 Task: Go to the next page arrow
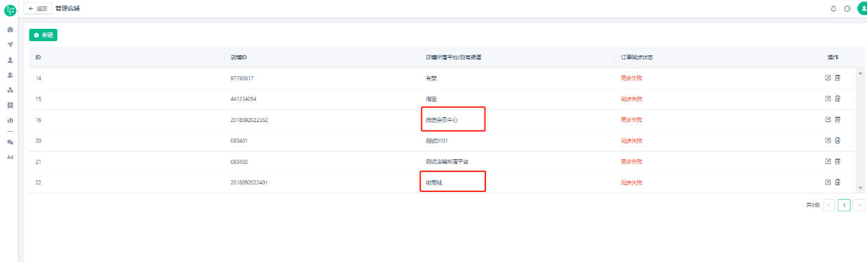point(859,205)
